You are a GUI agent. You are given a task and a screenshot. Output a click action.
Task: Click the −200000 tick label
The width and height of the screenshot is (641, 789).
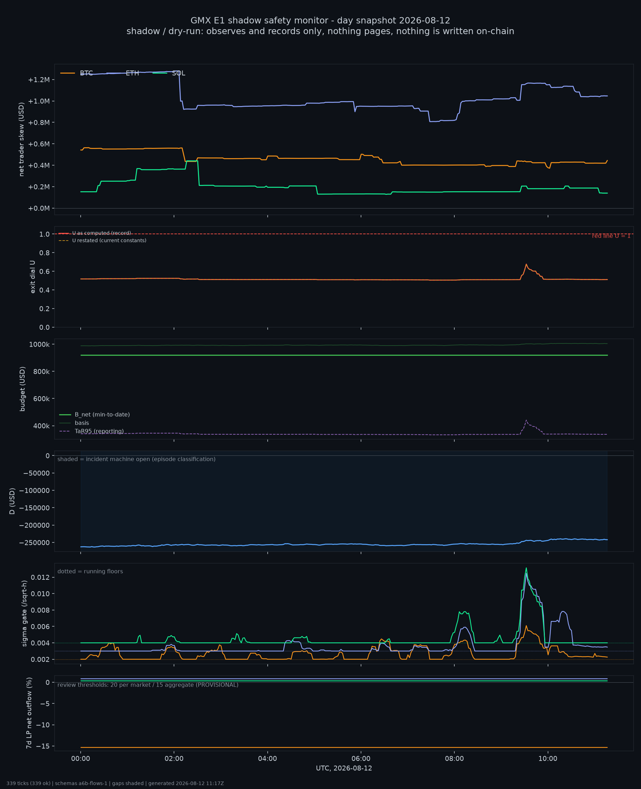pyautogui.click(x=35, y=526)
